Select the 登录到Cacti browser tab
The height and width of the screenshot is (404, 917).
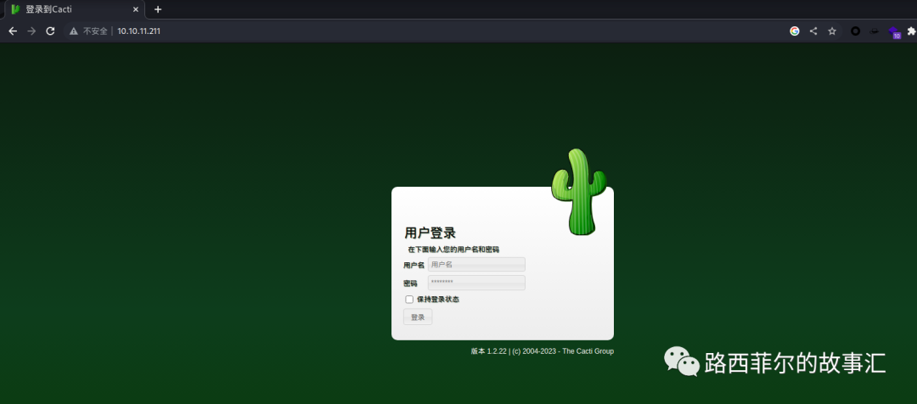tap(75, 9)
